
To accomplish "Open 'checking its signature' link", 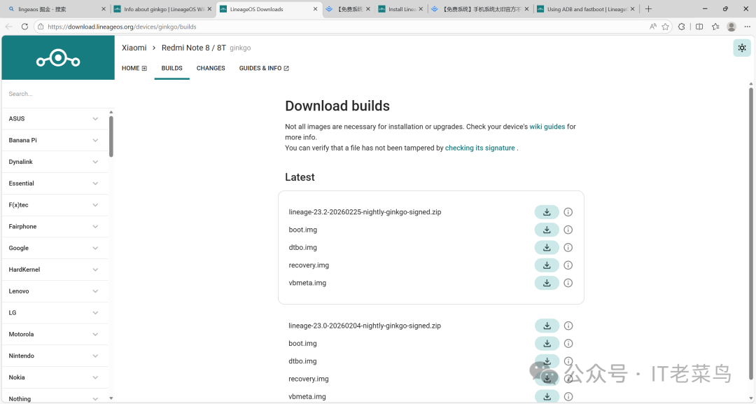I will [479, 148].
